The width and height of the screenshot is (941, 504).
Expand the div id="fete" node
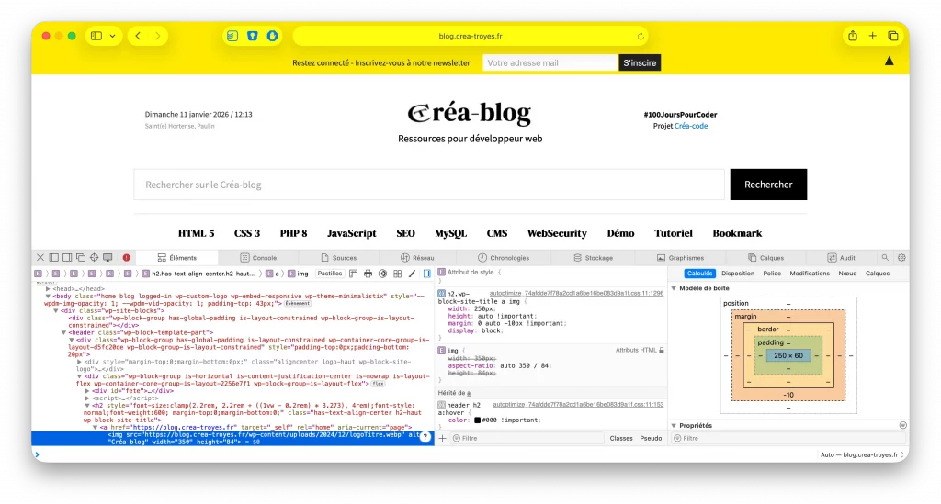(87, 391)
